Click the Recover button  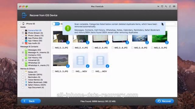165,101
